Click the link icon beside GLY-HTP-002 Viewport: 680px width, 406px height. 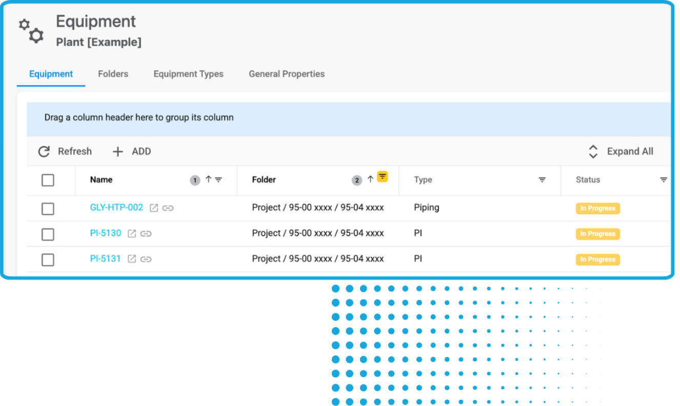[168, 208]
